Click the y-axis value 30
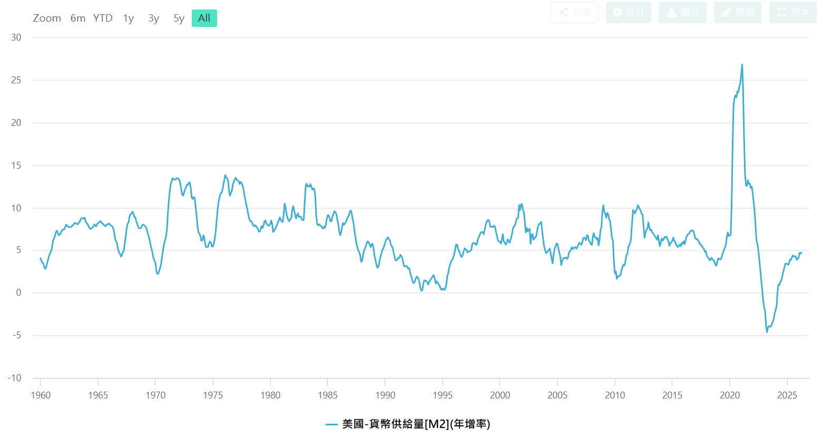 (16, 37)
